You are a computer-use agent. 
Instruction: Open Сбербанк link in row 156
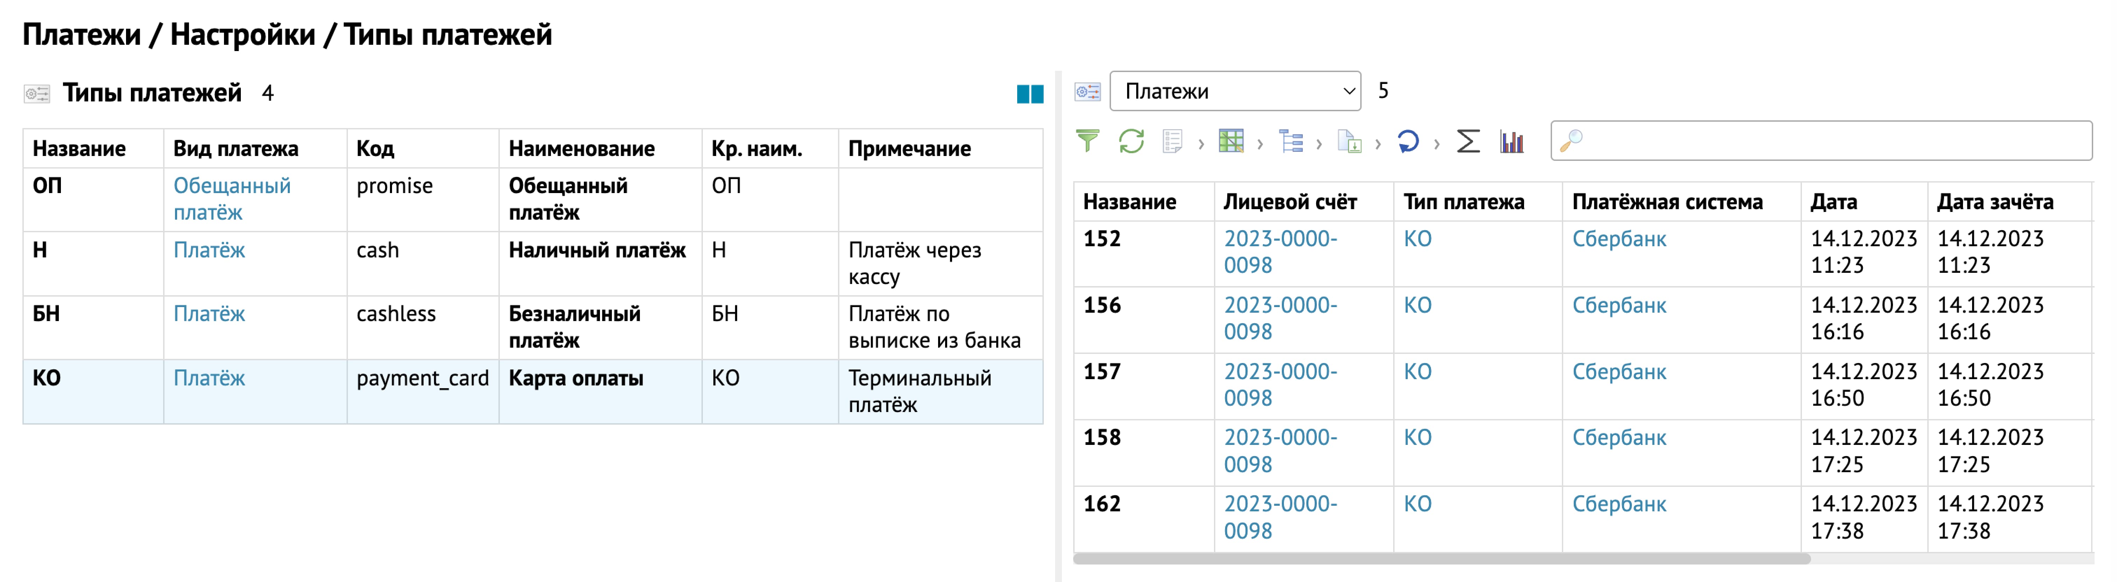[1619, 305]
